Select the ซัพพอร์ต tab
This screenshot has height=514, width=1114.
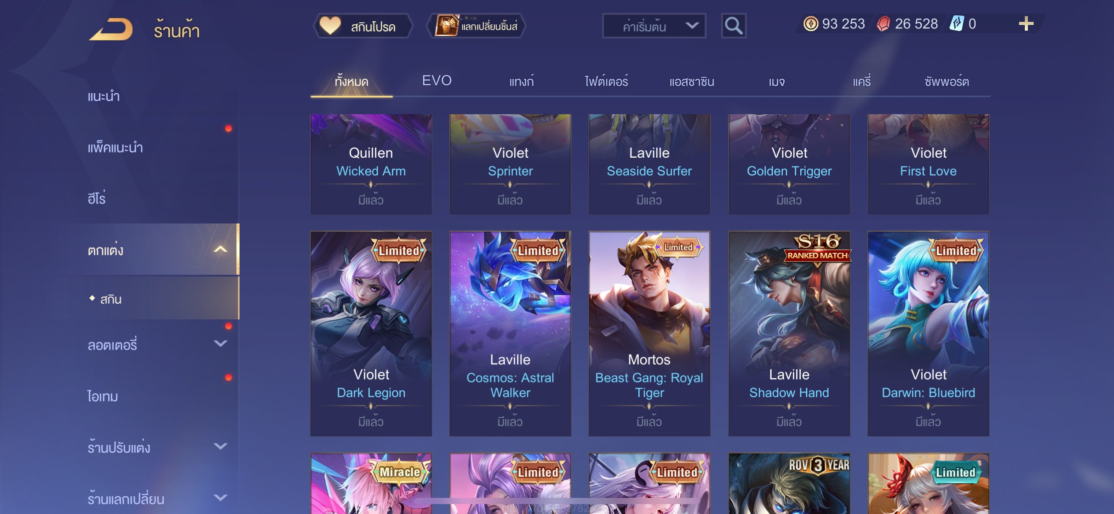(946, 81)
